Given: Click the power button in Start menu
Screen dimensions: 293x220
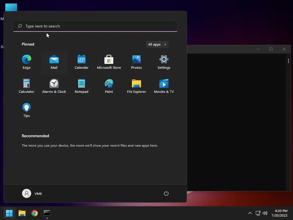Looking at the screenshot, I should [x=166, y=193].
